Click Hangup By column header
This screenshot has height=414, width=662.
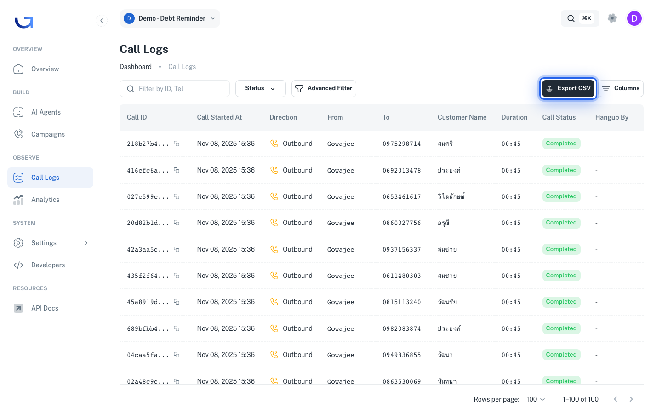pos(611,117)
